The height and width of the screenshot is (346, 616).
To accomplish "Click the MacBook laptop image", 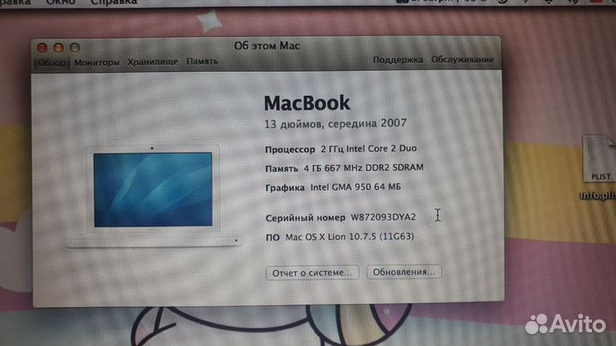I will 152,196.
